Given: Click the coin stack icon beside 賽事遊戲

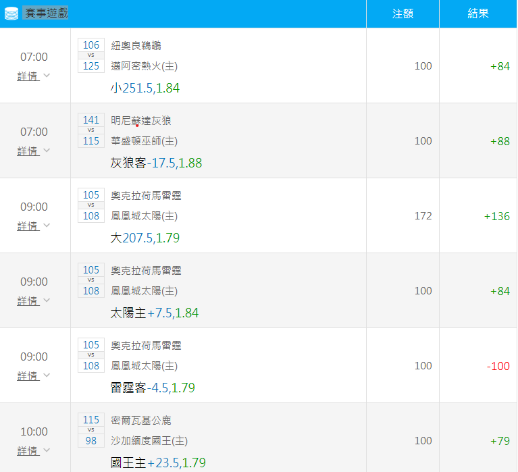Looking at the screenshot, I should tap(11, 14).
